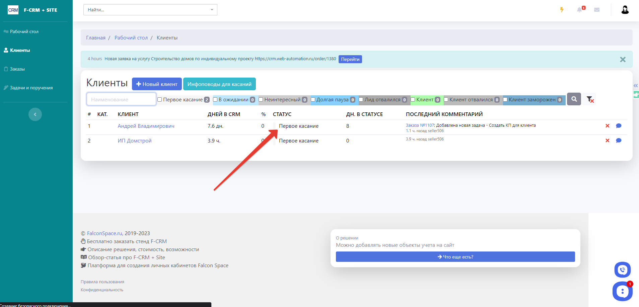
Task: Click the magnifier search filter button
Action: [574, 99]
